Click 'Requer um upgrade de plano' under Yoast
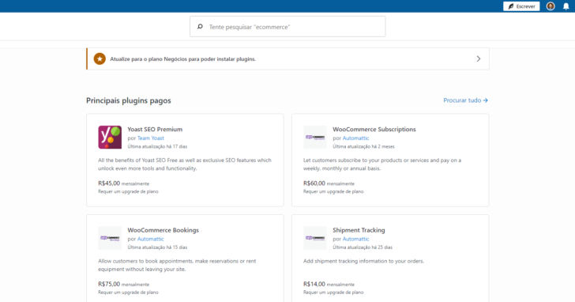Viewport: 575px width, 302px height. [128, 191]
